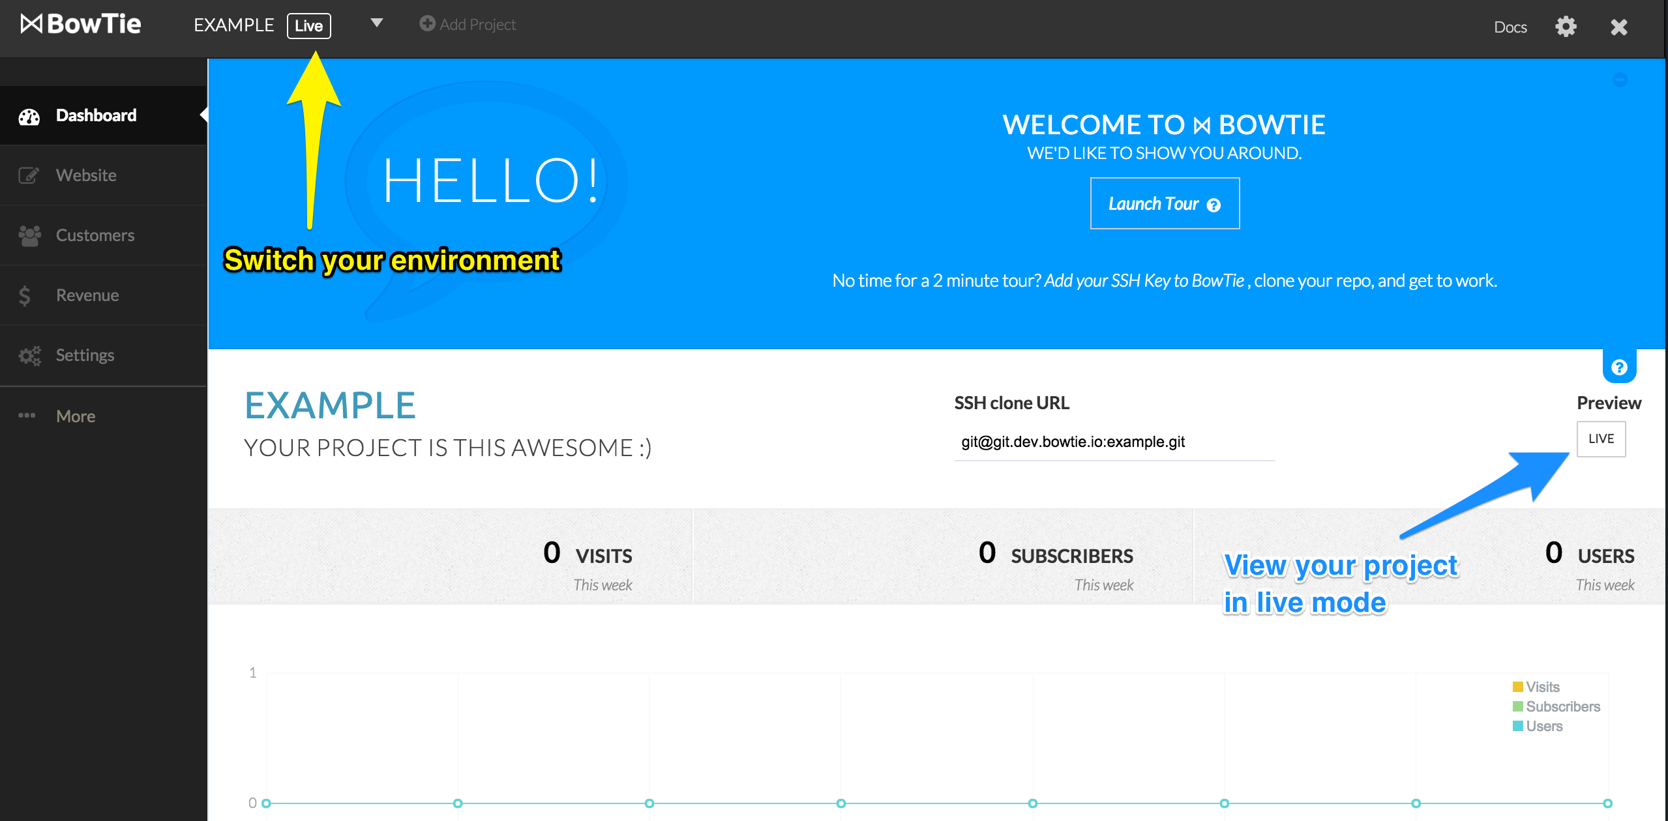Viewport: 1668px width, 821px height.
Task: Click the Customers group icon
Action: tap(29, 235)
